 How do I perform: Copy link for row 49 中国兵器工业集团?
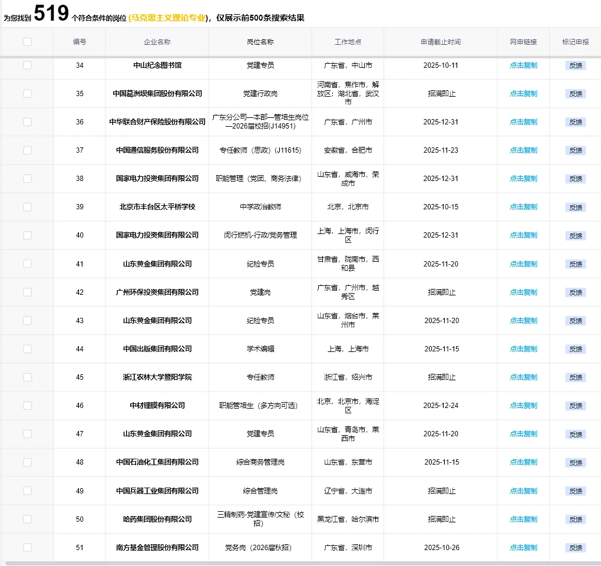click(x=523, y=491)
